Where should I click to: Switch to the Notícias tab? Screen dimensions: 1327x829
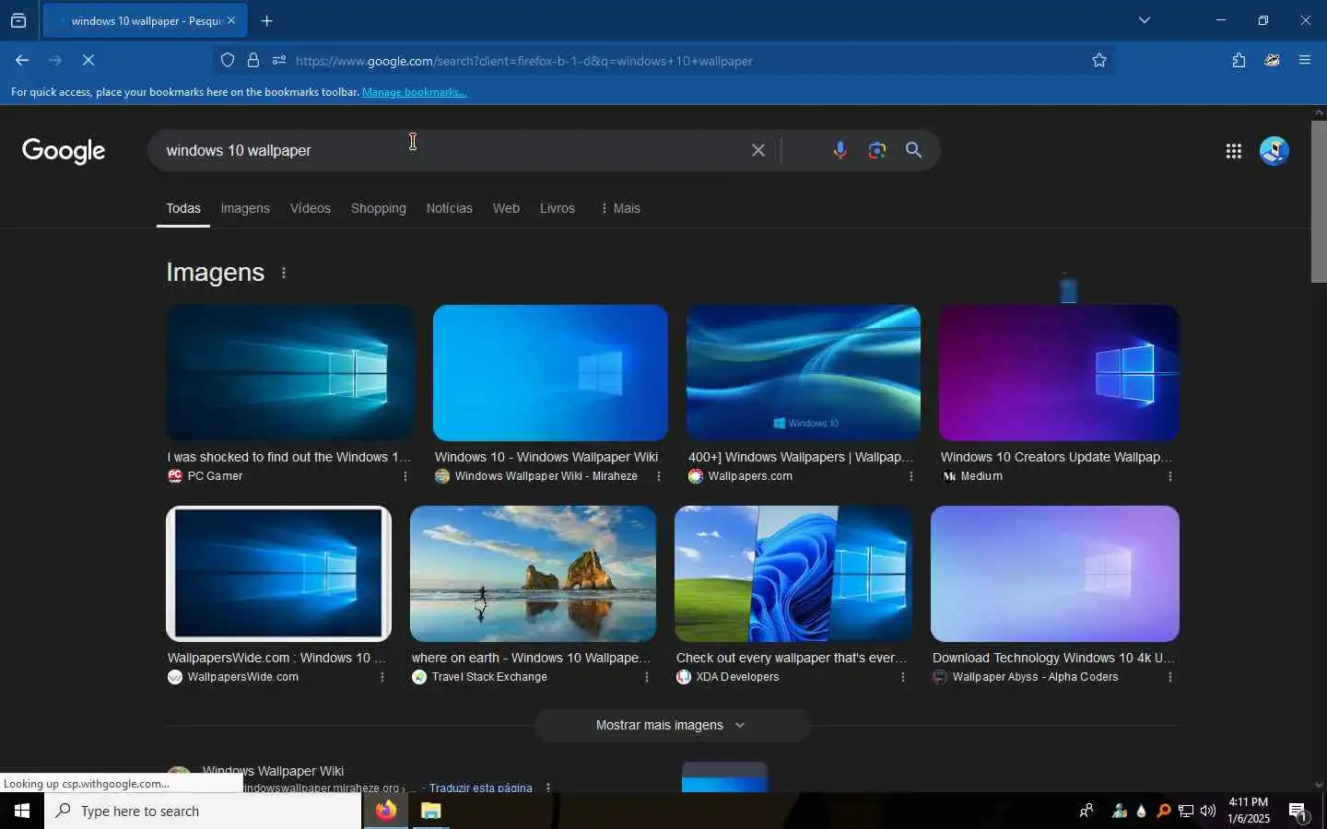click(450, 208)
